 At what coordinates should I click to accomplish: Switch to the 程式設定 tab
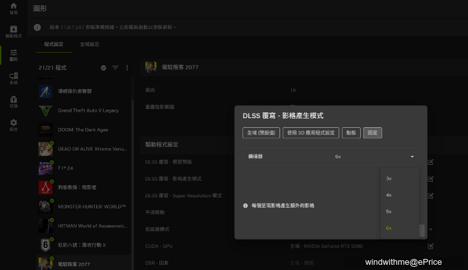54,44
